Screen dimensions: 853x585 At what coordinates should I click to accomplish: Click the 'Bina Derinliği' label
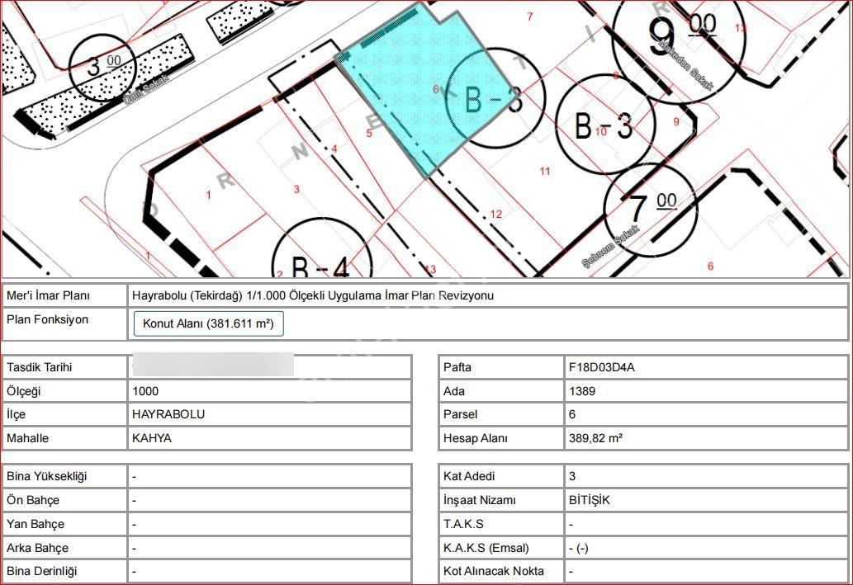coord(42,572)
